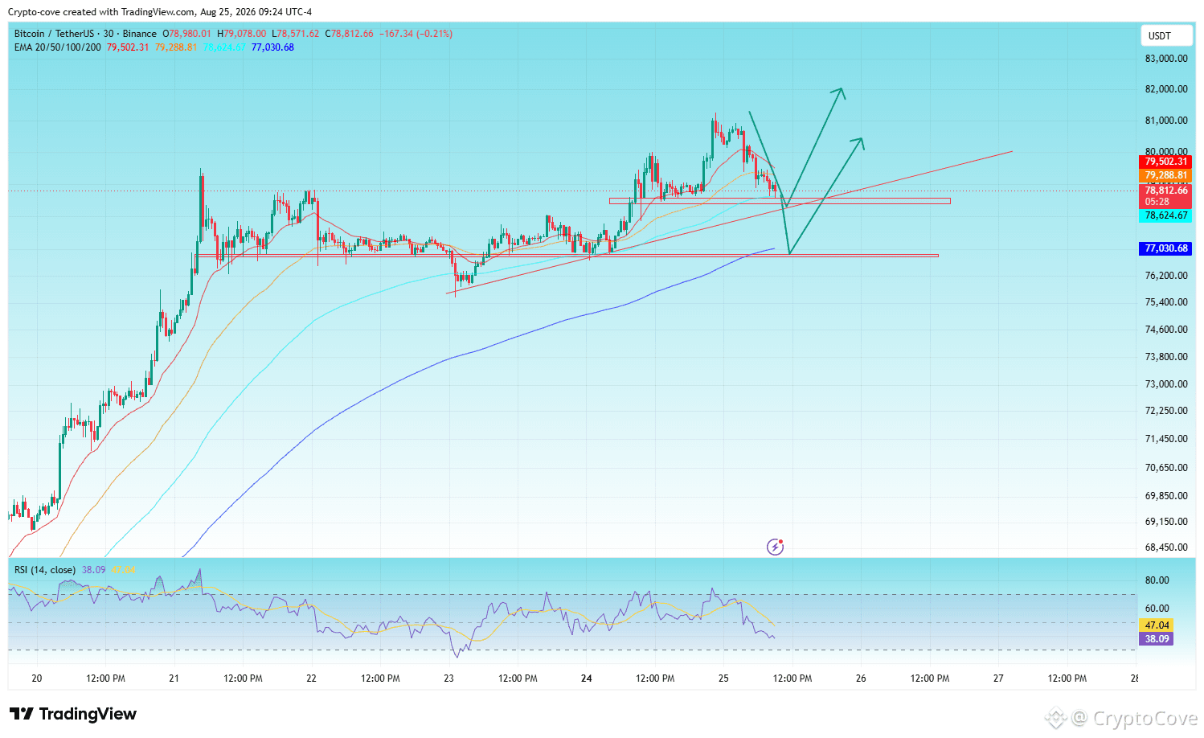Click the RSI (14, close) indicator label

click(45, 570)
